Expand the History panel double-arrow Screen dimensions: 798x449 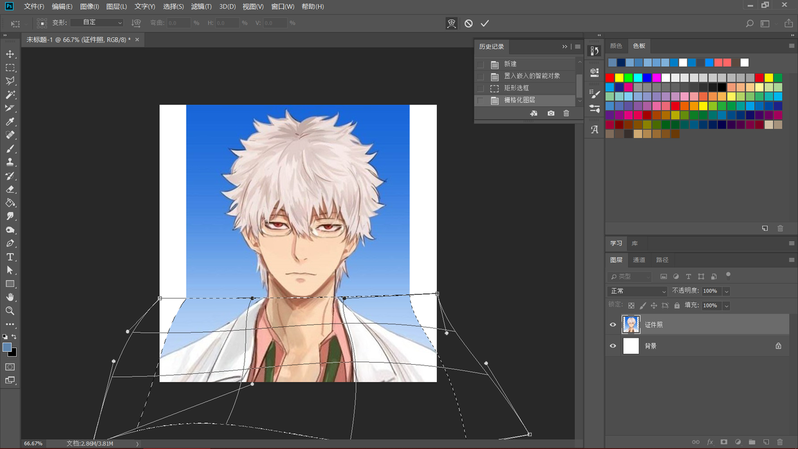(x=564, y=46)
